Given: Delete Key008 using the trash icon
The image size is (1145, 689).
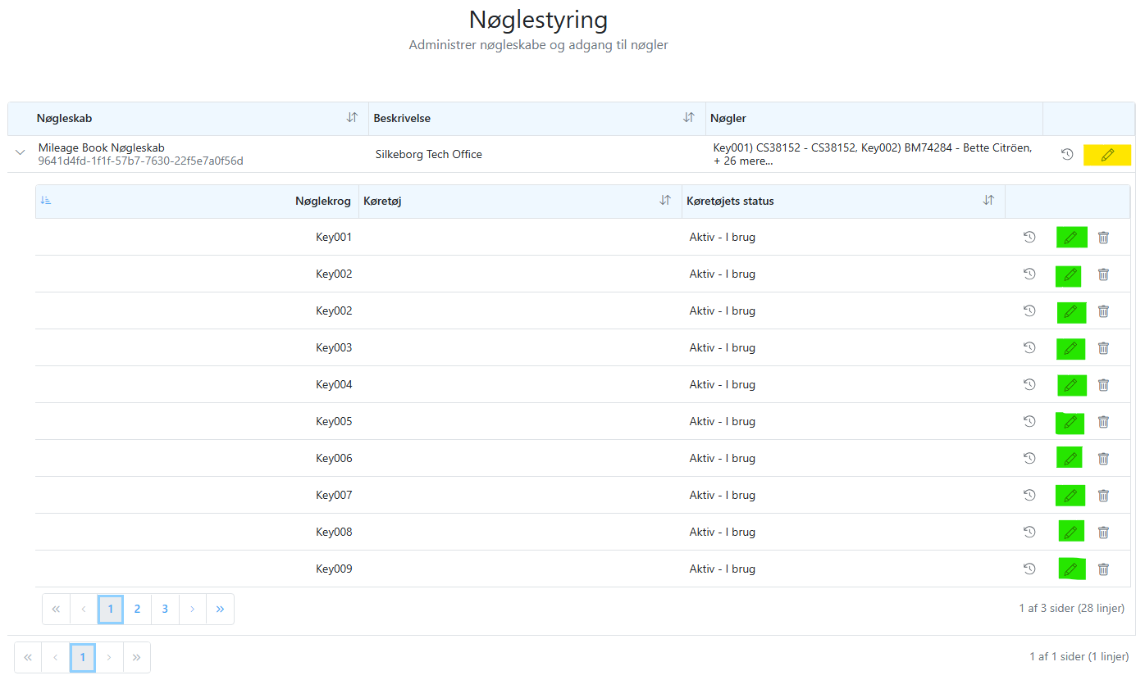Looking at the screenshot, I should 1103,533.
